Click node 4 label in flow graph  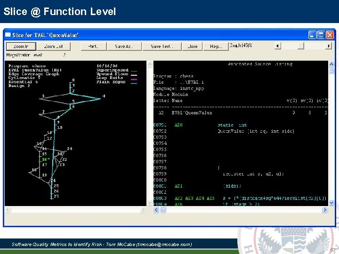[x=104, y=96]
